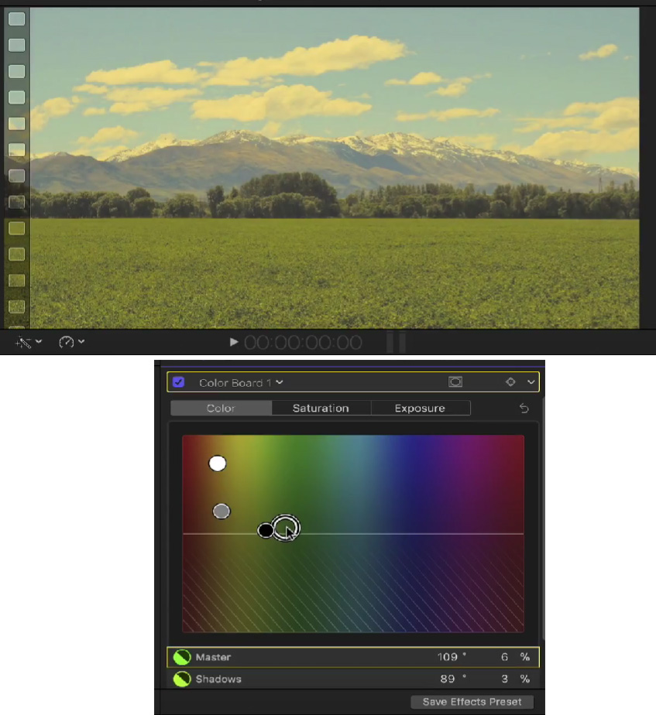Image resolution: width=656 pixels, height=715 pixels.
Task: Edit the Master hue value 109
Action: pyautogui.click(x=448, y=657)
